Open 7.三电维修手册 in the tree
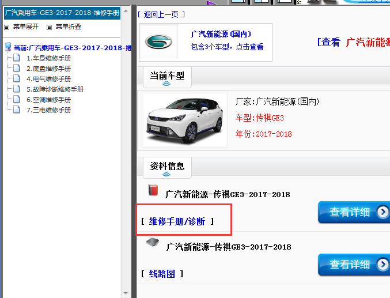The width and height of the screenshot is (390, 298). [x=49, y=110]
